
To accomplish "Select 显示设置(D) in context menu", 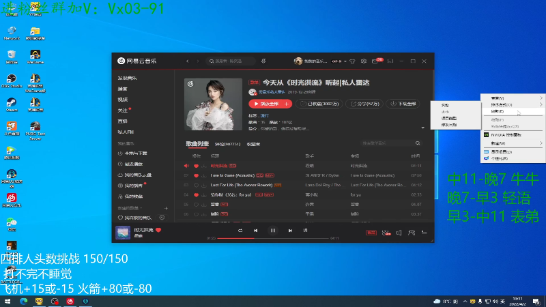I will tap(513, 151).
